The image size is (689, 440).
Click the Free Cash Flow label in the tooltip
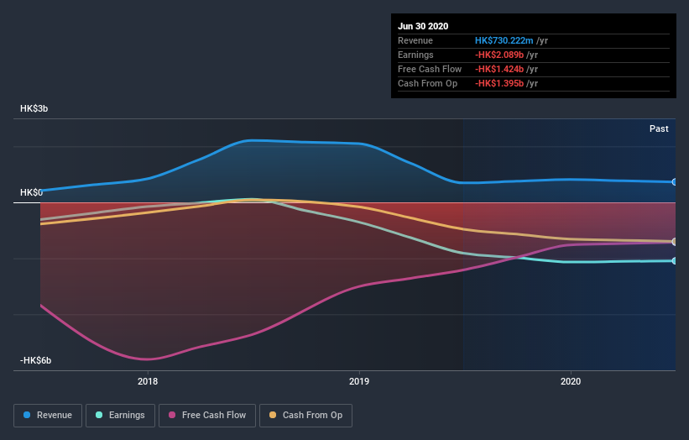click(x=430, y=69)
